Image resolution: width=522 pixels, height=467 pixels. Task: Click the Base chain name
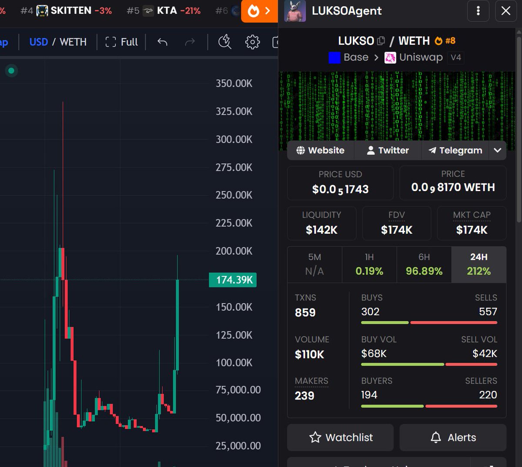click(356, 57)
